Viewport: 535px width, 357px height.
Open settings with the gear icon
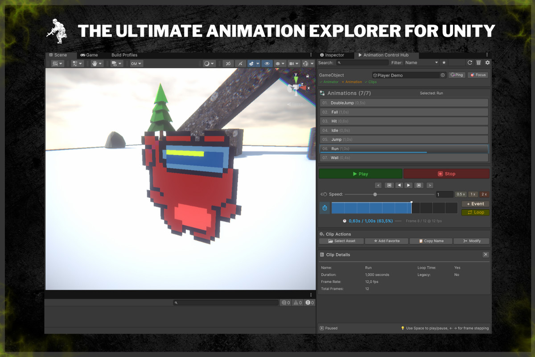click(x=487, y=63)
